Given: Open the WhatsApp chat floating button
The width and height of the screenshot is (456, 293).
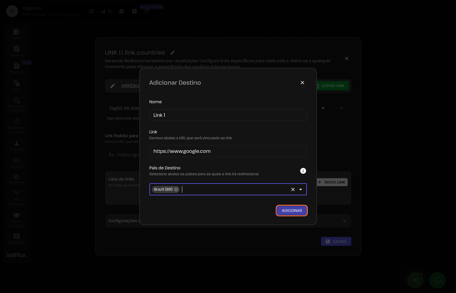Looking at the screenshot, I should point(437,280).
